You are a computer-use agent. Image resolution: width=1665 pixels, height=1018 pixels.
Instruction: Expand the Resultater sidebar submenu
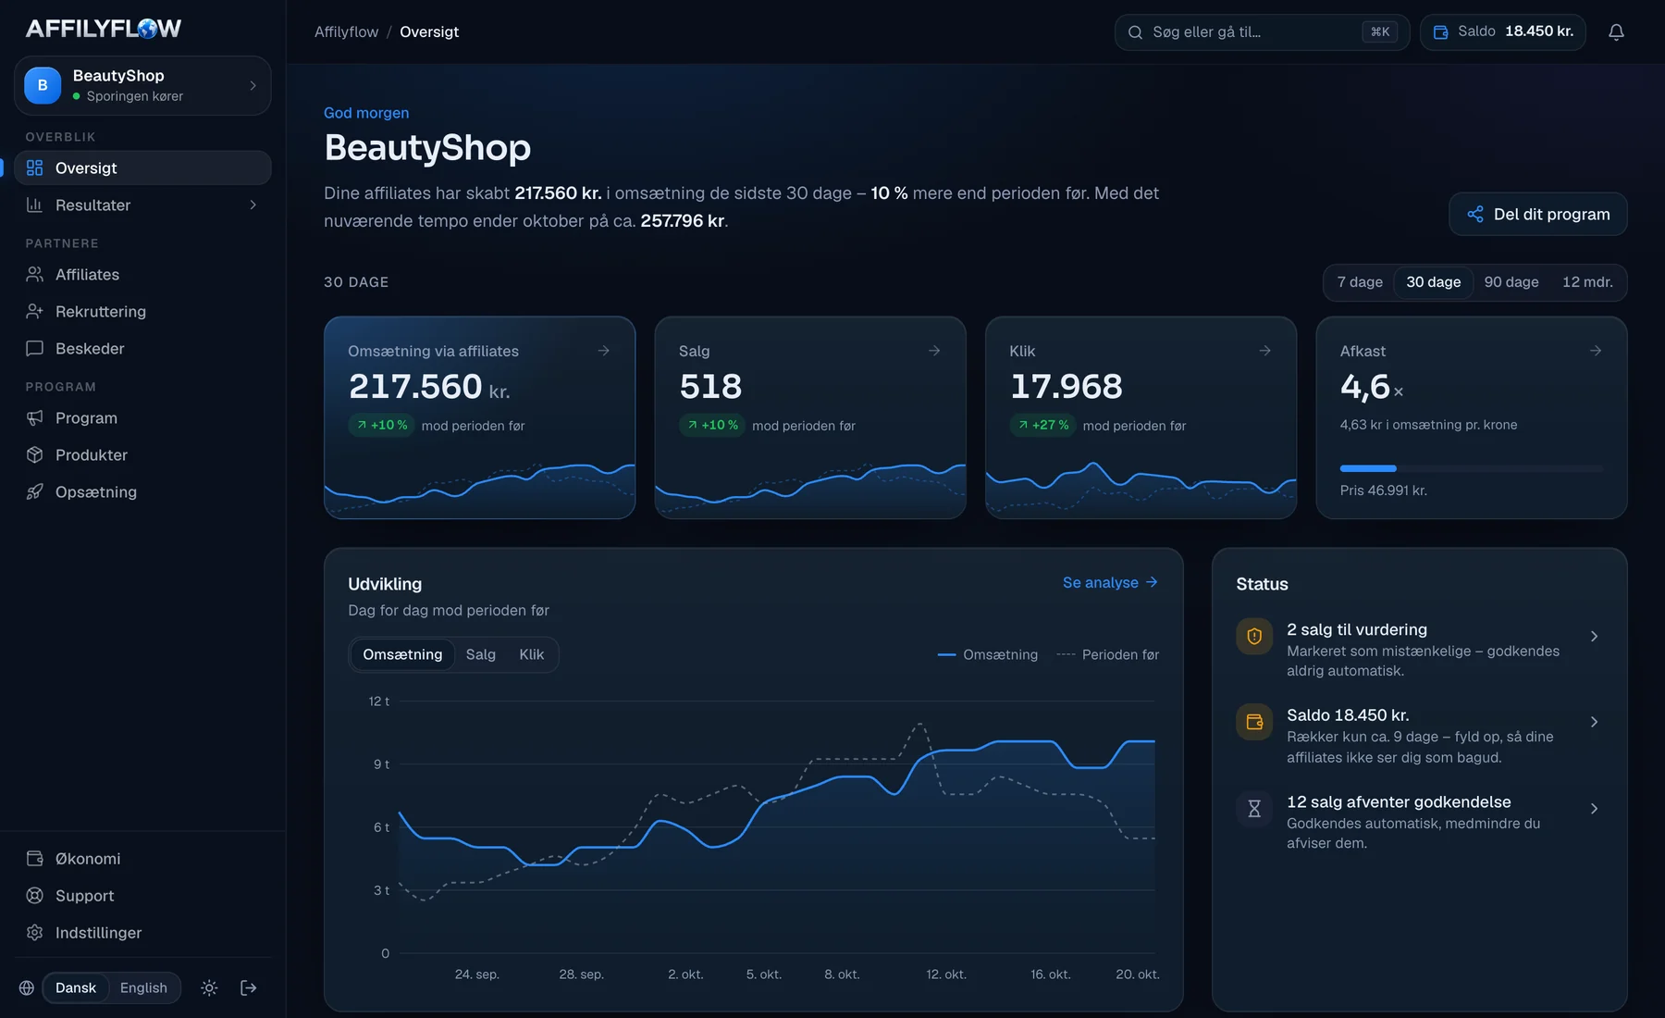tap(142, 205)
